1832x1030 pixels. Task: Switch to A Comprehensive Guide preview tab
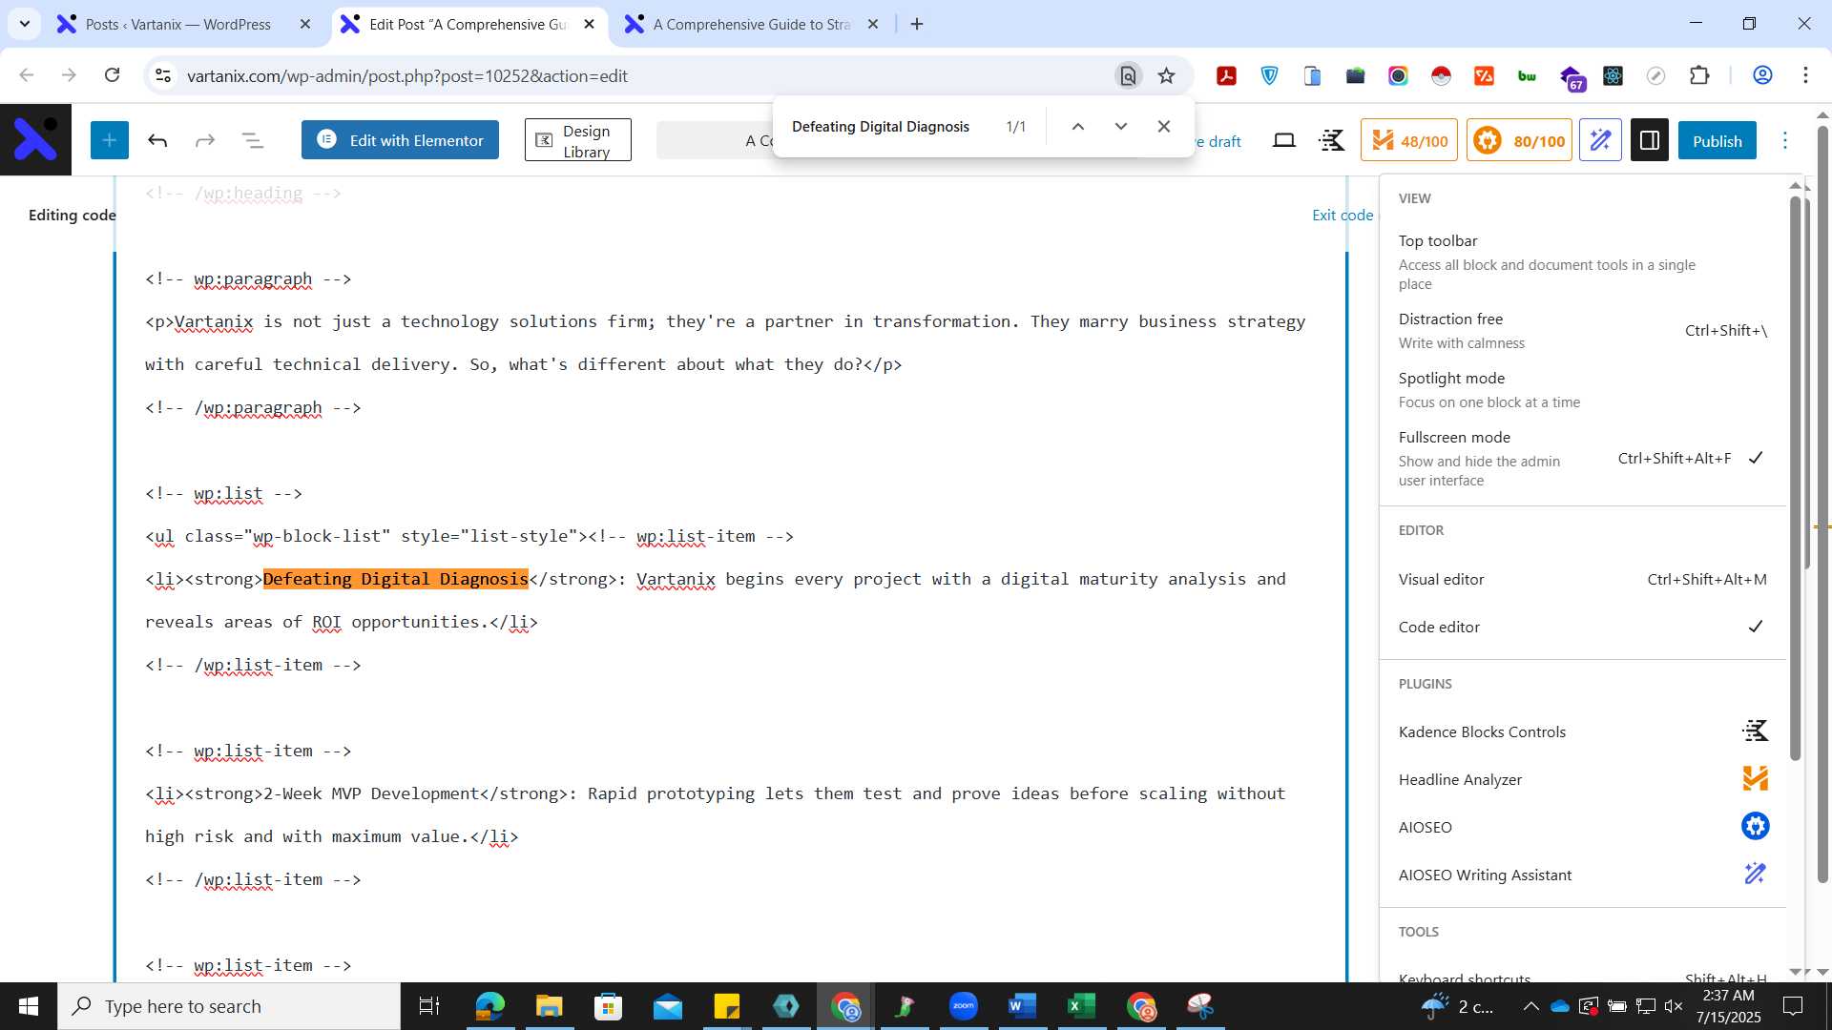(x=751, y=24)
